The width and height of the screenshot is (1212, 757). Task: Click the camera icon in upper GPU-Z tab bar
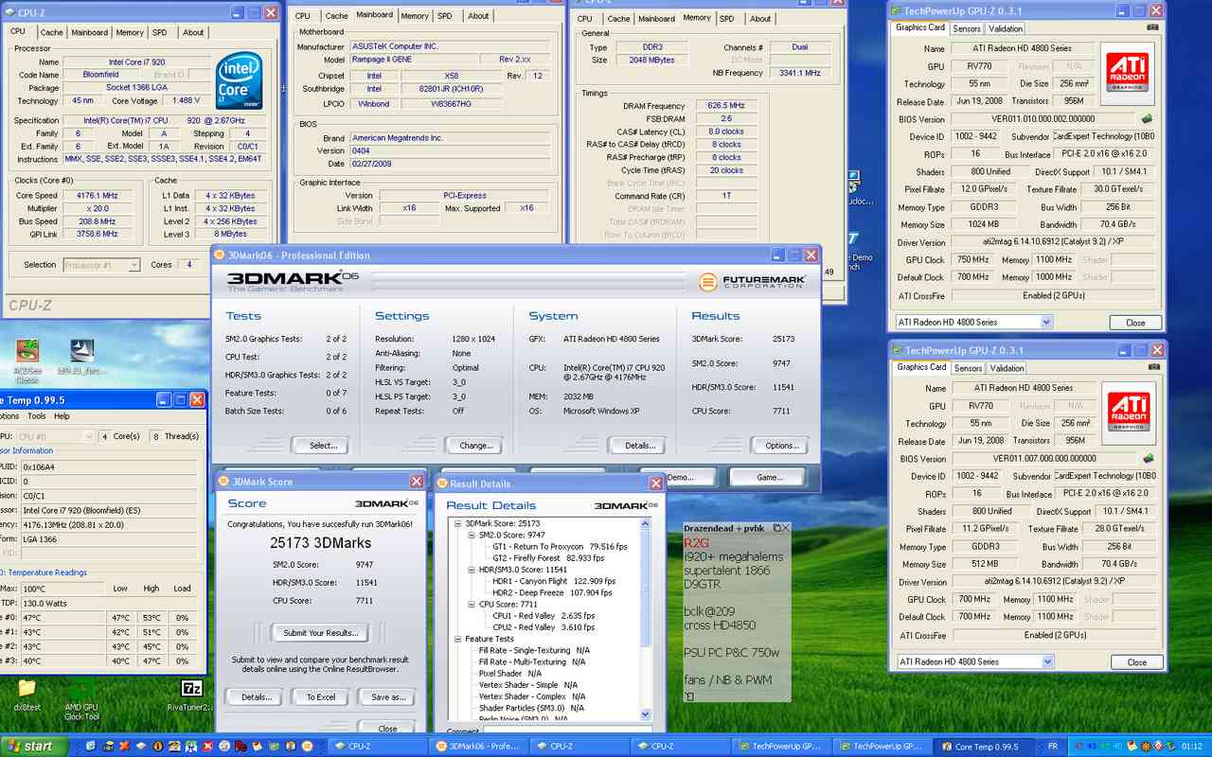1151,28
